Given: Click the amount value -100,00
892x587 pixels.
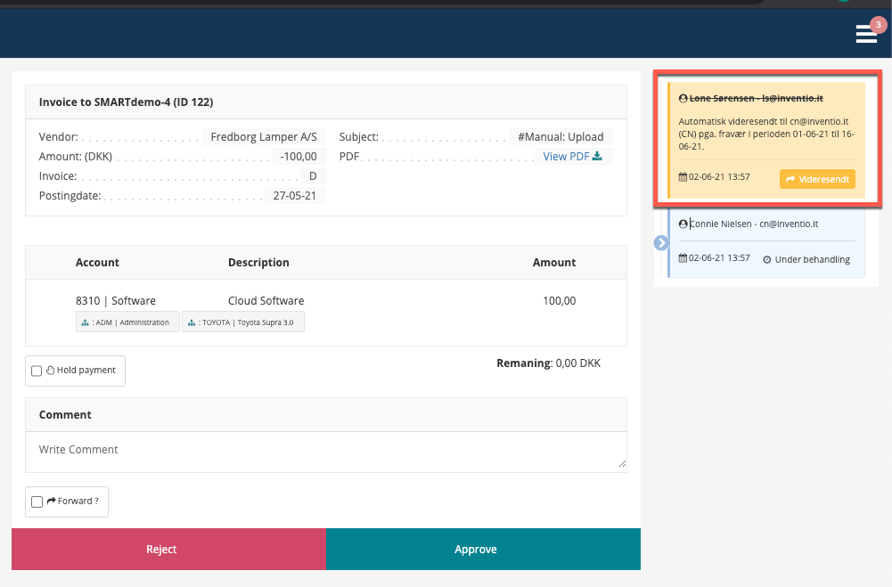Looking at the screenshot, I should pyautogui.click(x=299, y=157).
